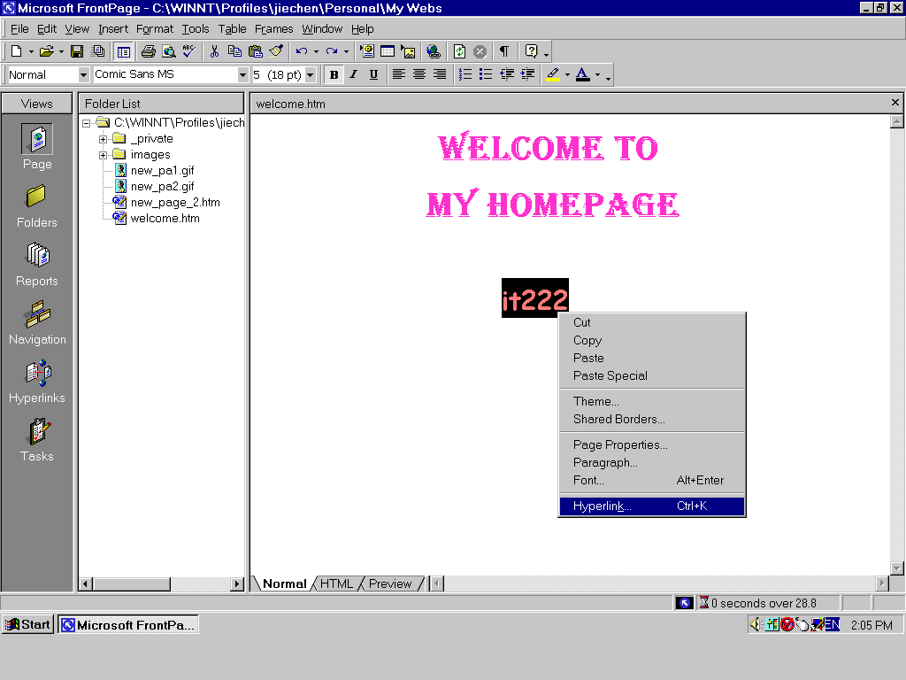
Task: Expand the images folder in Folder List
Action: (104, 155)
